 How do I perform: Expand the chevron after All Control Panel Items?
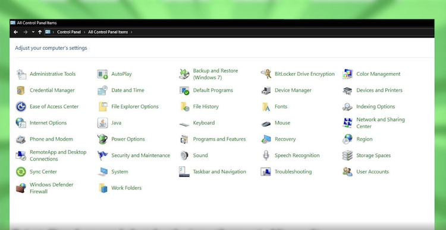coord(131,32)
